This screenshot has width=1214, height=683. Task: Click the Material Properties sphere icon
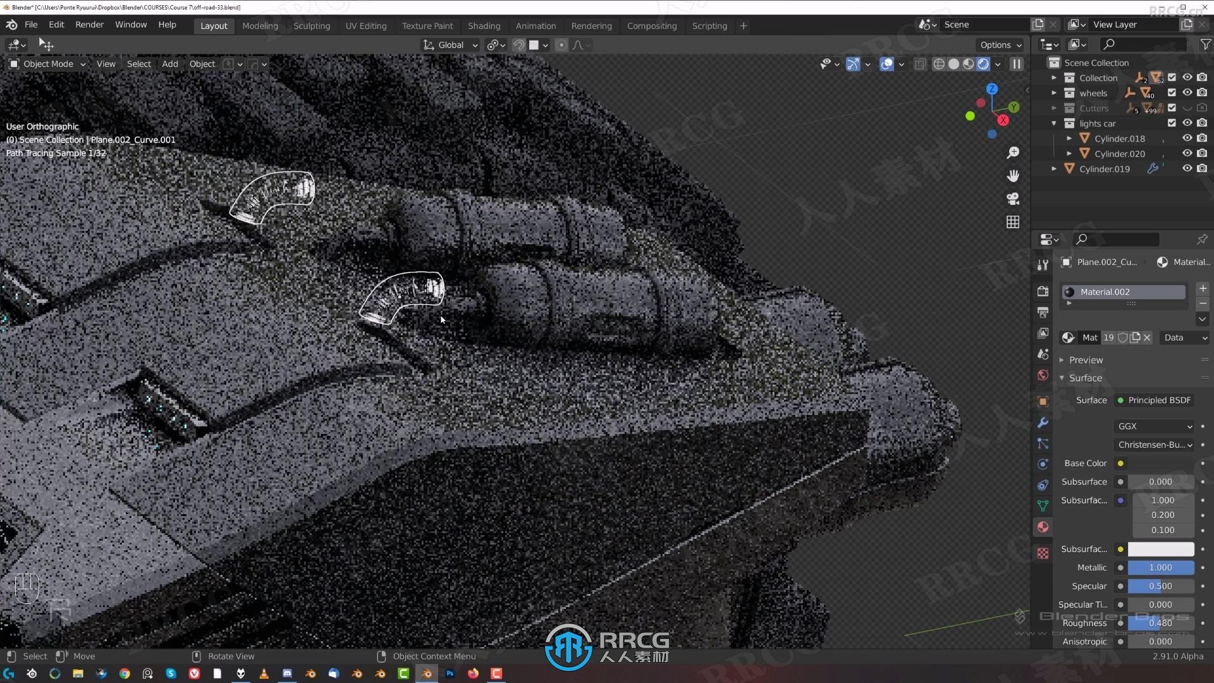coord(1043,526)
